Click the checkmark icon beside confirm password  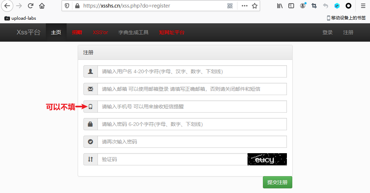pyautogui.click(x=90, y=142)
